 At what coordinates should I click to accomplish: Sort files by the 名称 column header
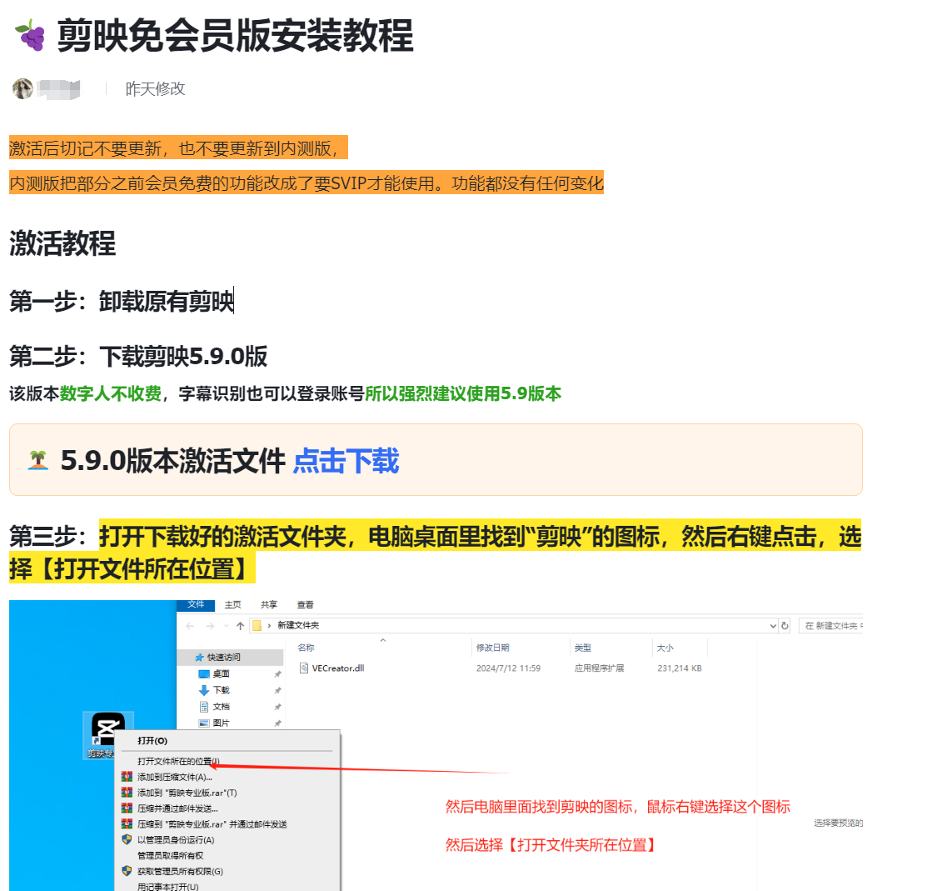tap(306, 648)
